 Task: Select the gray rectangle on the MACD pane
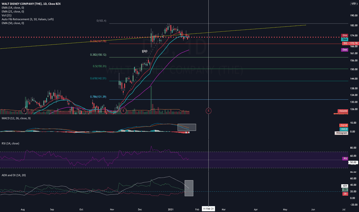point(187,127)
